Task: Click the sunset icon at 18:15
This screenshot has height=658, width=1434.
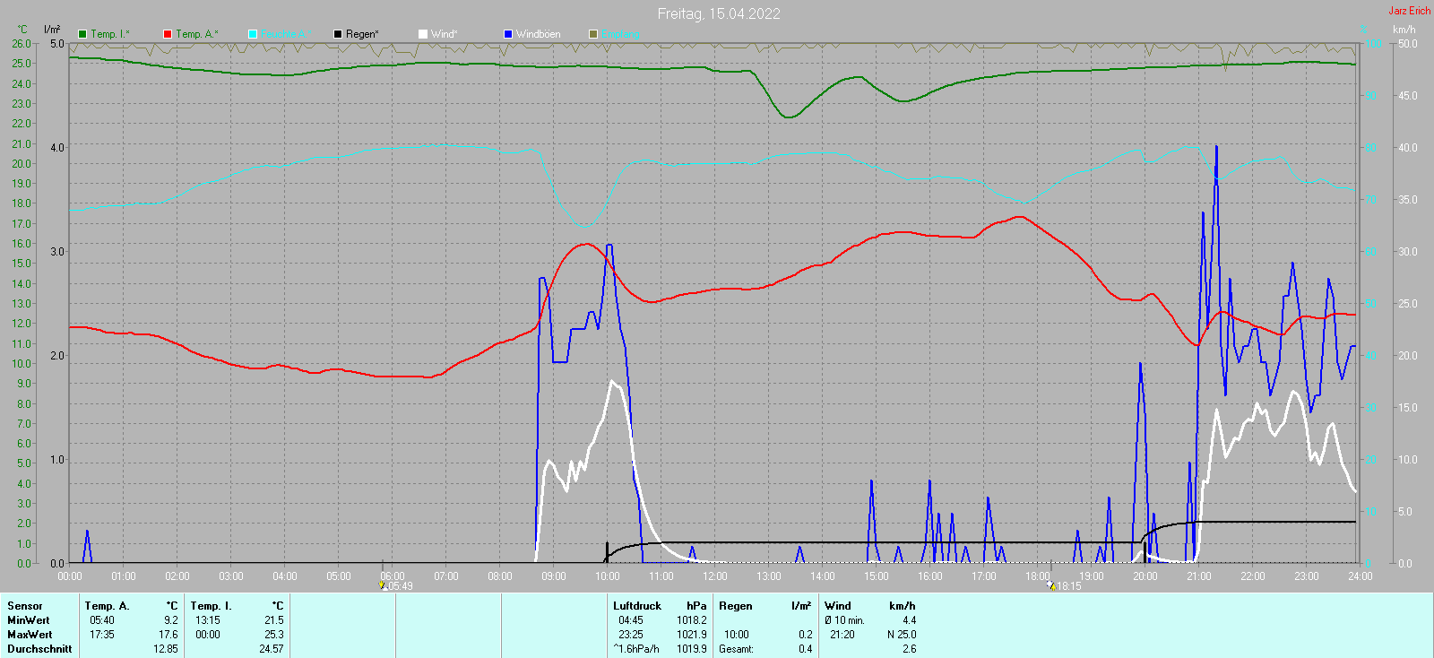Action: point(1051,586)
